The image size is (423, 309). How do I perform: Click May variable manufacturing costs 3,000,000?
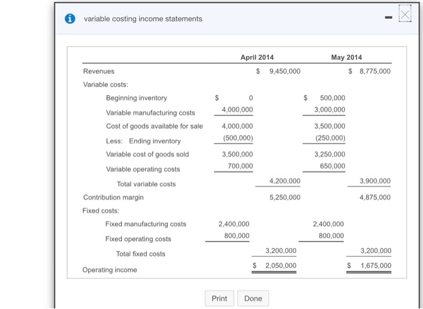click(330, 110)
